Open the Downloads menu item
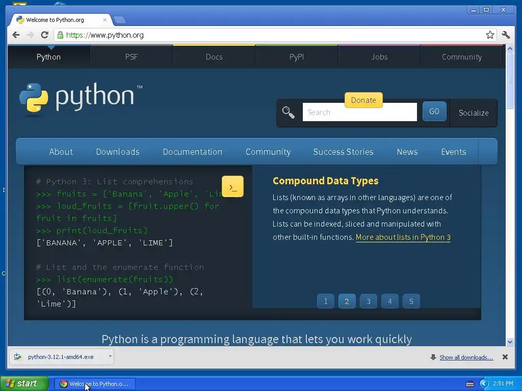 (x=118, y=152)
